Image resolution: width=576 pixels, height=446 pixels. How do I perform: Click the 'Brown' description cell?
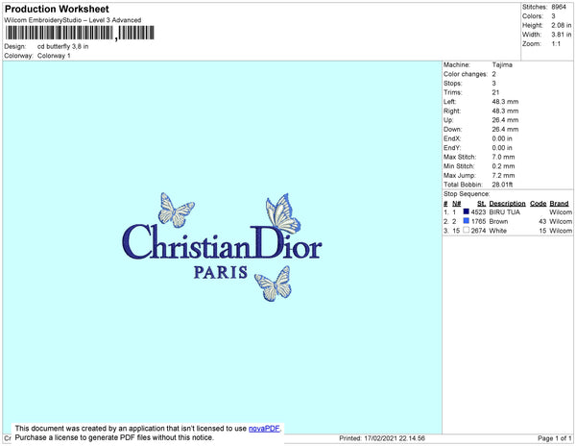click(x=498, y=221)
